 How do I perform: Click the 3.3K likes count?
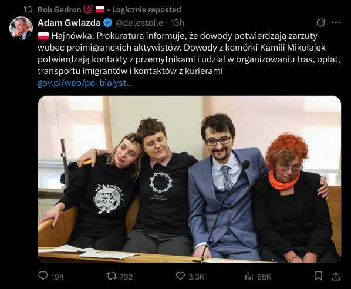(x=196, y=277)
